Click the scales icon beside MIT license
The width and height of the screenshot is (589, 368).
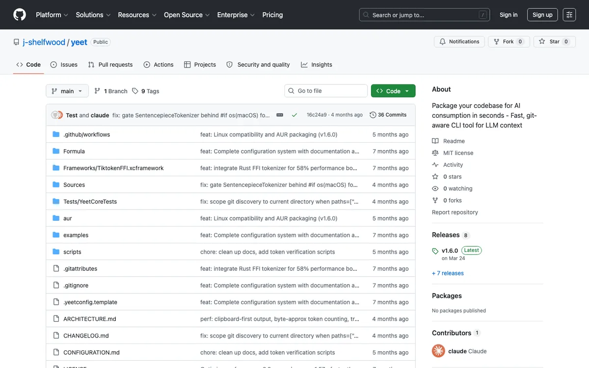435,153
